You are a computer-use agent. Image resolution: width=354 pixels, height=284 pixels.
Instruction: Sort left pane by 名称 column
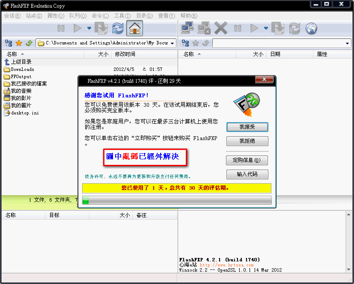[43, 54]
